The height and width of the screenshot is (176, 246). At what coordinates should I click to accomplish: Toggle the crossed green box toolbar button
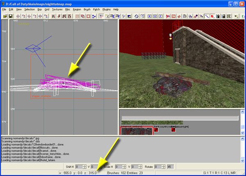click(x=229, y=16)
